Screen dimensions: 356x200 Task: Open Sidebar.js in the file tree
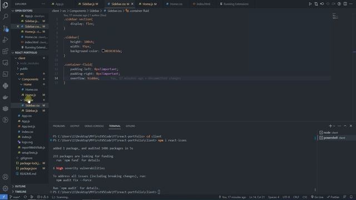32,111
